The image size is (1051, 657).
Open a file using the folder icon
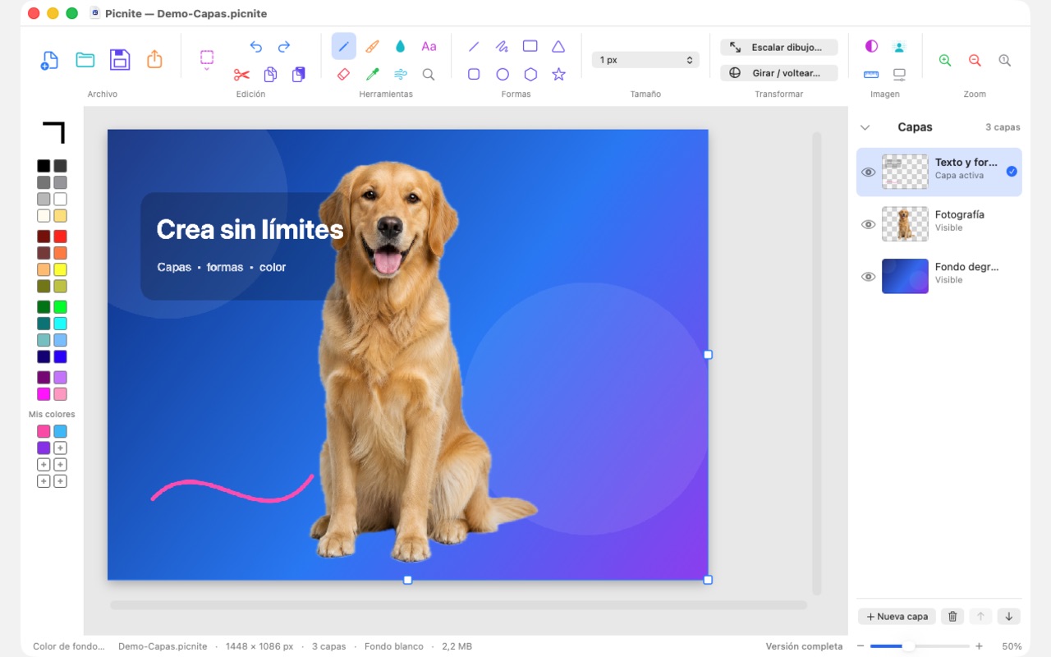[x=85, y=59]
